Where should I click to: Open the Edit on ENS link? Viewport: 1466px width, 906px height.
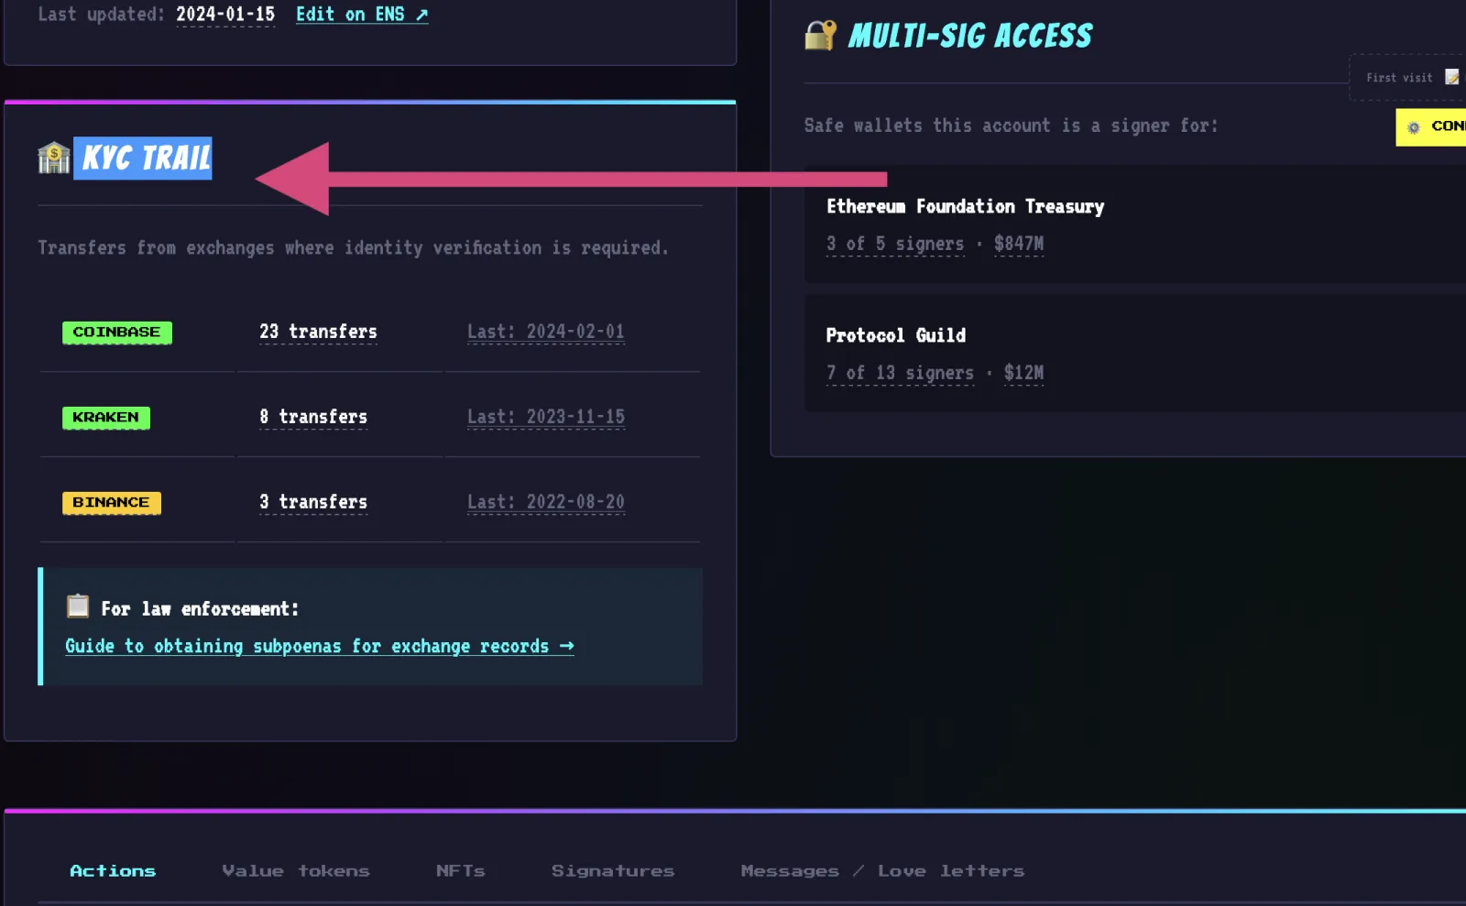tap(362, 15)
